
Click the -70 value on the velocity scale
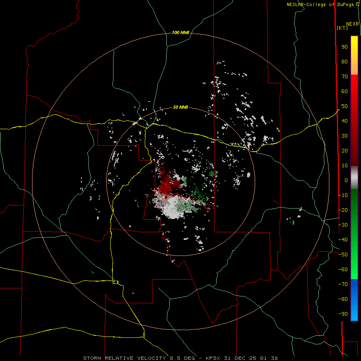343,284
